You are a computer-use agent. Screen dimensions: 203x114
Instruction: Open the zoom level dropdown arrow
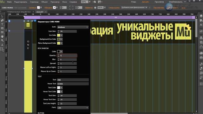[x=89, y=2]
